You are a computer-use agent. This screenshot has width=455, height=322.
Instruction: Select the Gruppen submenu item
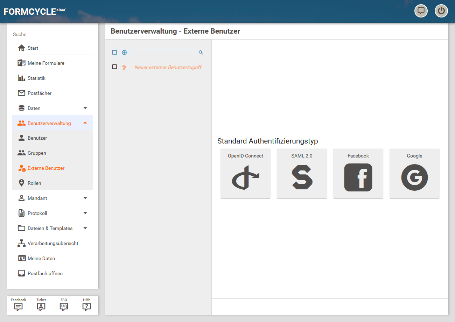click(52, 153)
